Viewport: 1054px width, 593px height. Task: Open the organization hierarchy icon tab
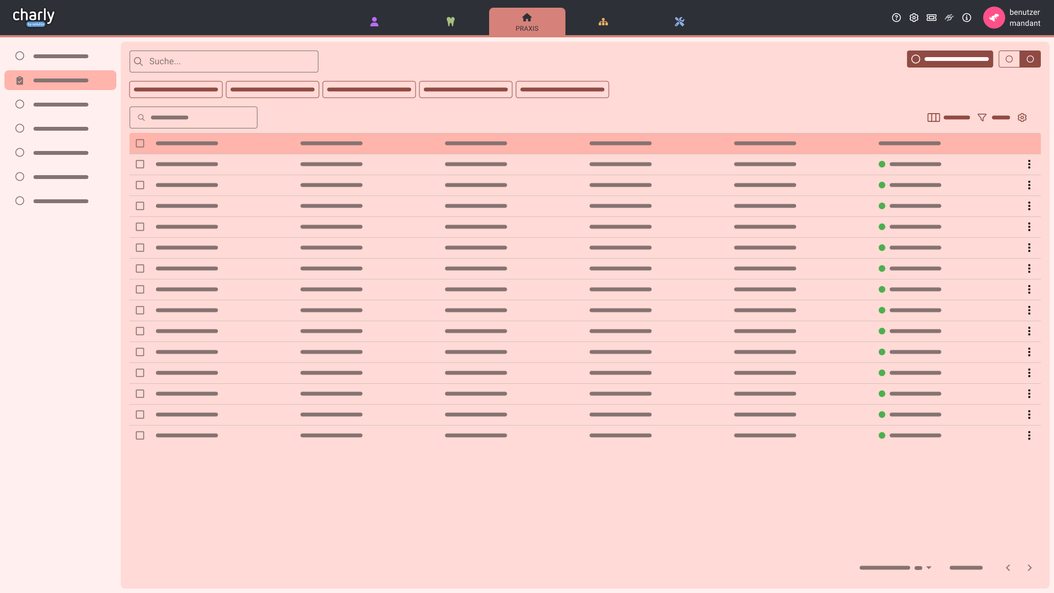tap(603, 22)
